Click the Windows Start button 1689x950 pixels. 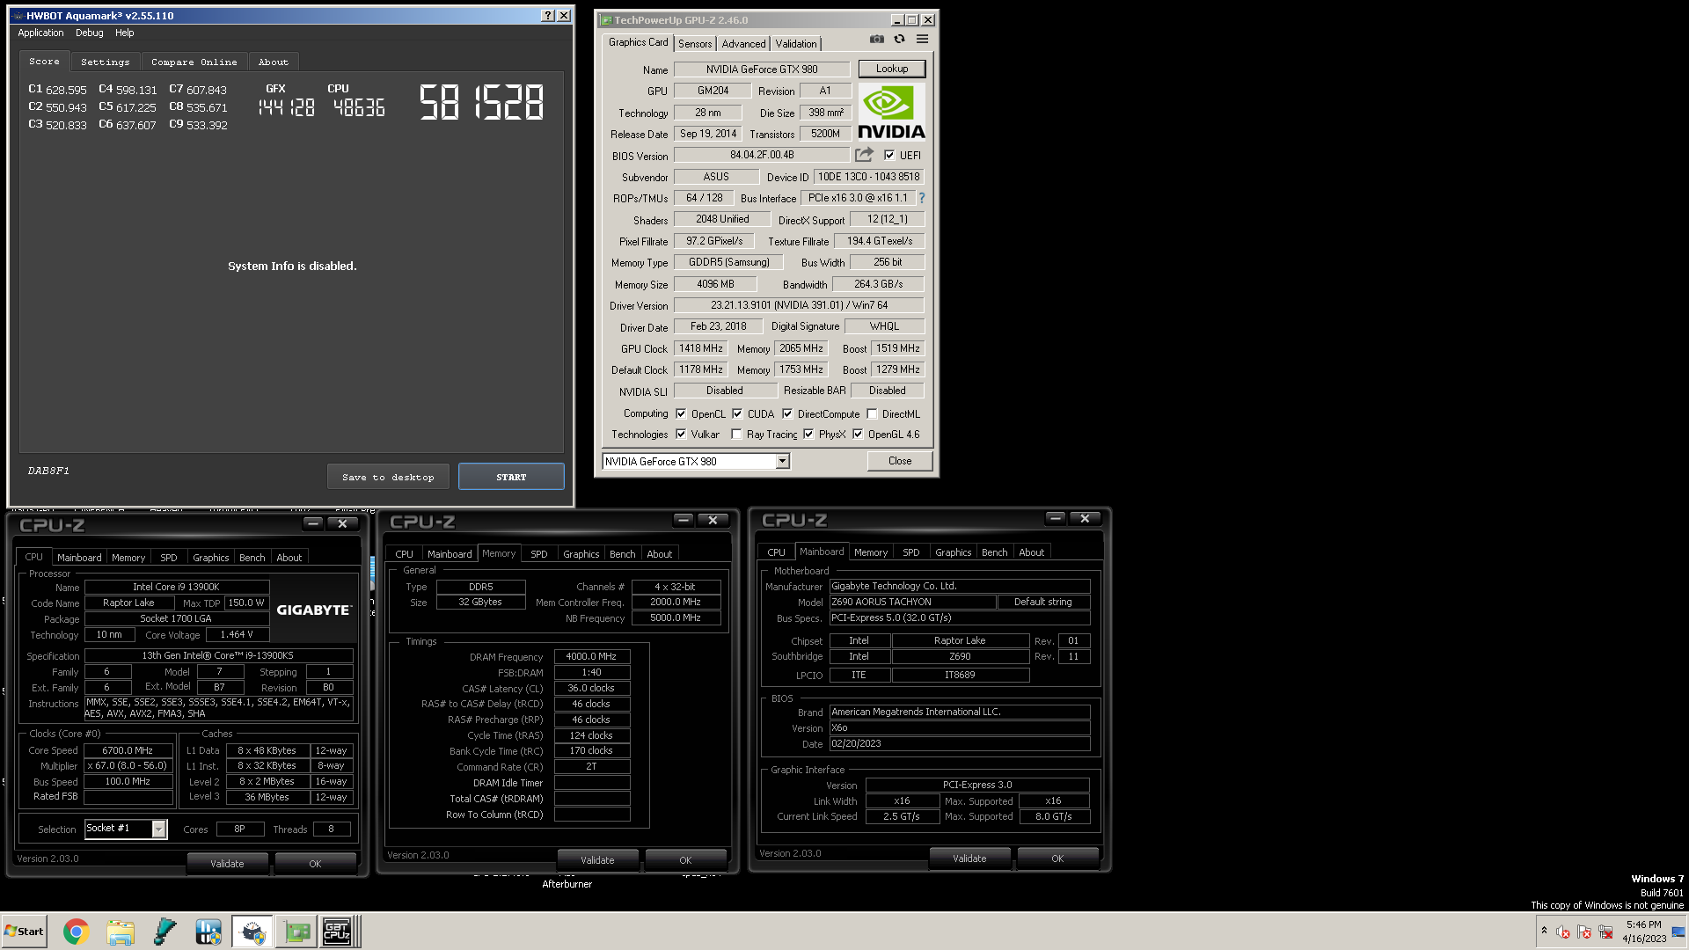pos(24,932)
